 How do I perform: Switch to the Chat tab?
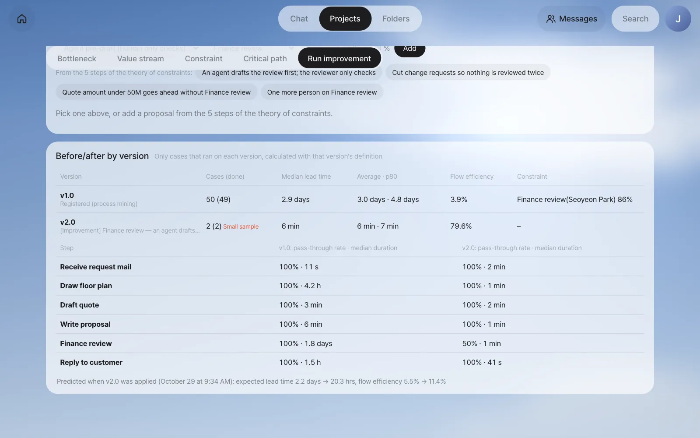pos(299,19)
